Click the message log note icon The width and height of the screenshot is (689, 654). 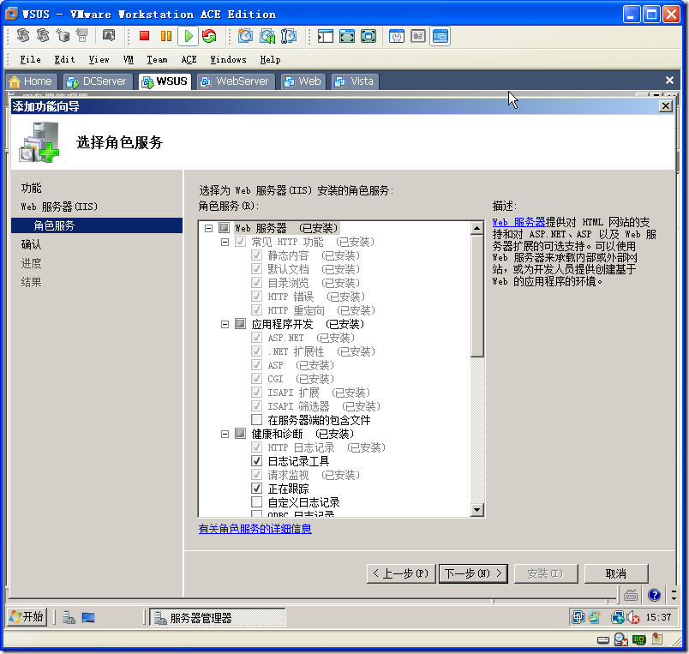point(657,639)
